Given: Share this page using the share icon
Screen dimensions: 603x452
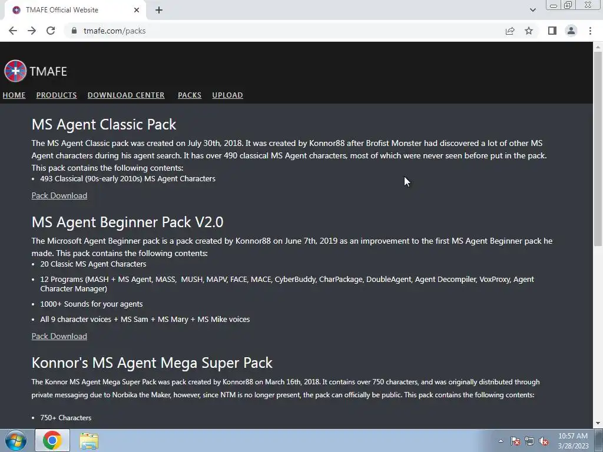Looking at the screenshot, I should tap(510, 31).
